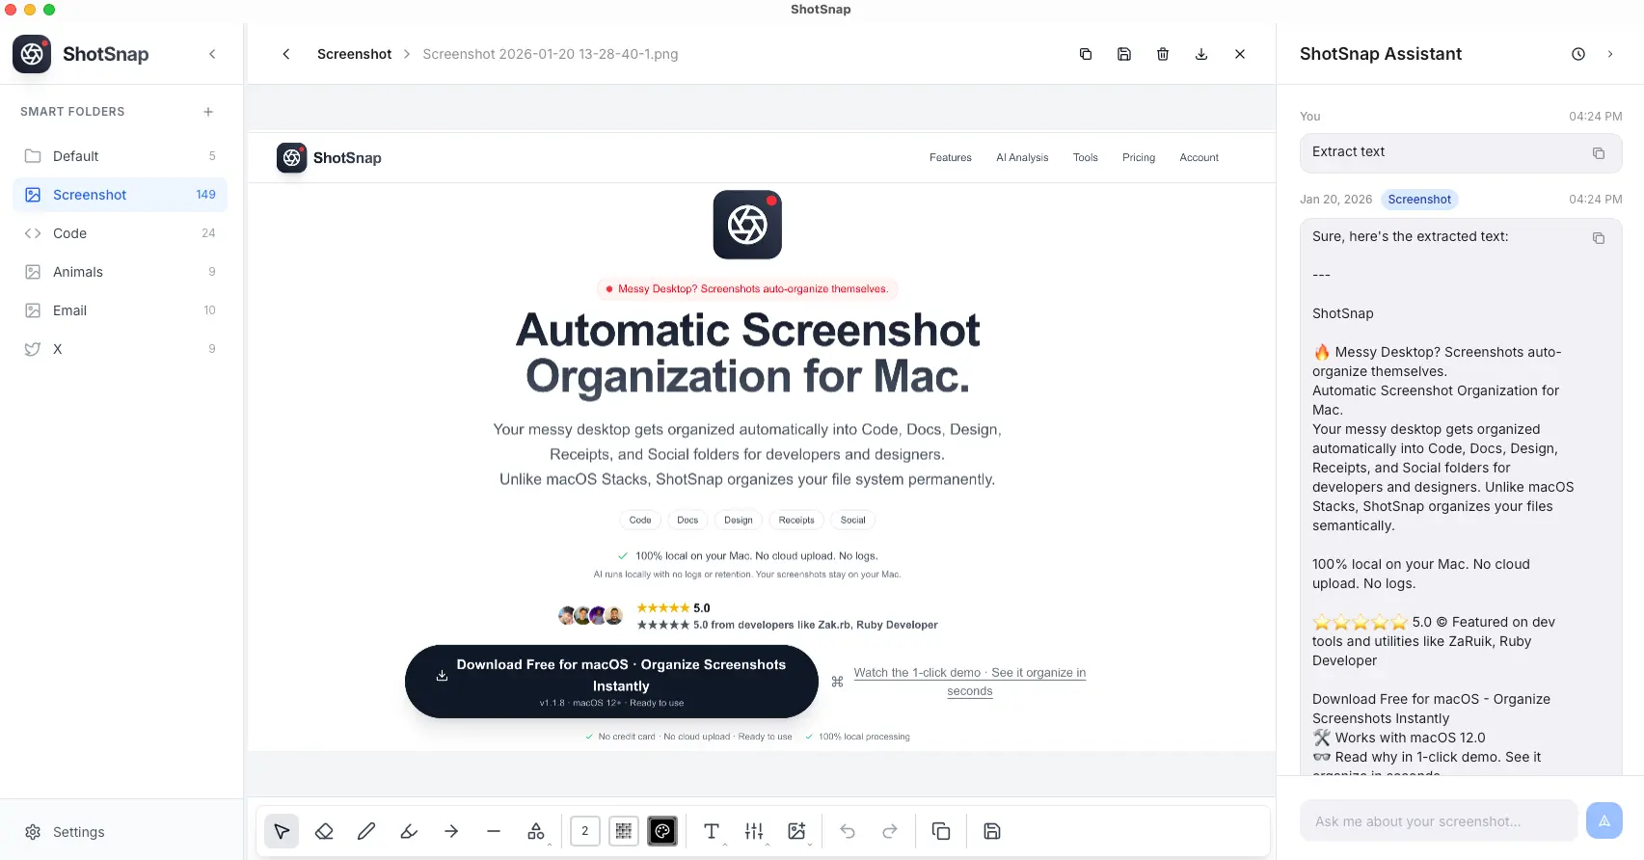Select the pixelate/blur pattern tool

tap(624, 831)
